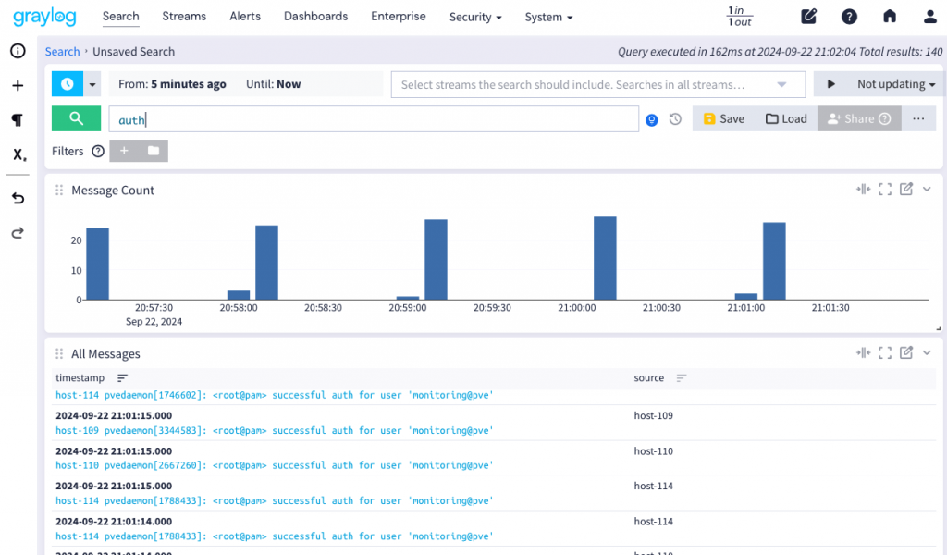
Task: Load a saved search
Action: pyautogui.click(x=786, y=119)
